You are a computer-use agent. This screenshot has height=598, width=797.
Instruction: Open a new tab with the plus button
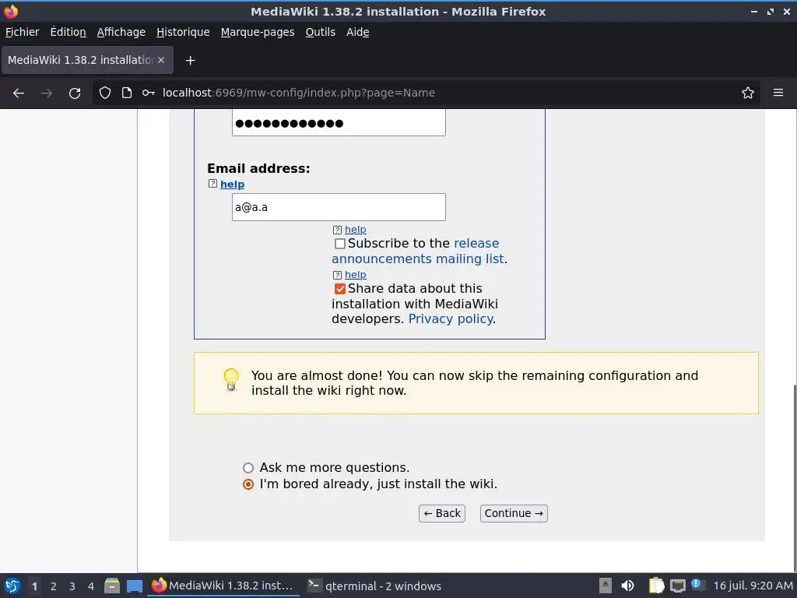190,61
